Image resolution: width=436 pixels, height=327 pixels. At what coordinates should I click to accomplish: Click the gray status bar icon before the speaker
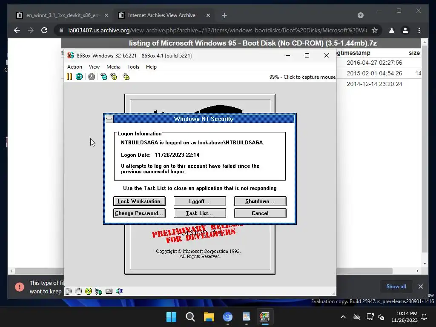(x=109, y=291)
